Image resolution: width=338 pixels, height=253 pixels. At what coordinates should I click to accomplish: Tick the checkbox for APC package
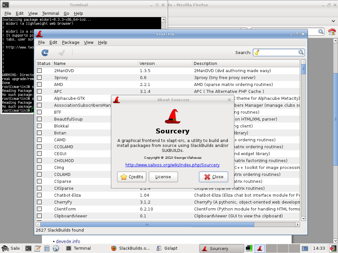point(39,91)
